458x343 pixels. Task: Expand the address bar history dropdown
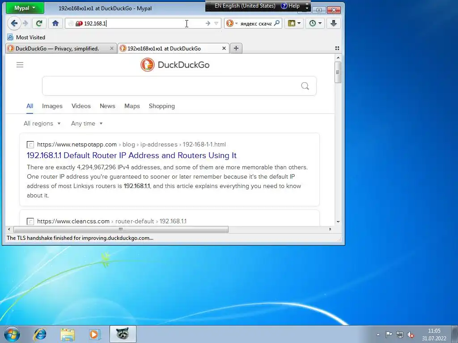(x=216, y=23)
